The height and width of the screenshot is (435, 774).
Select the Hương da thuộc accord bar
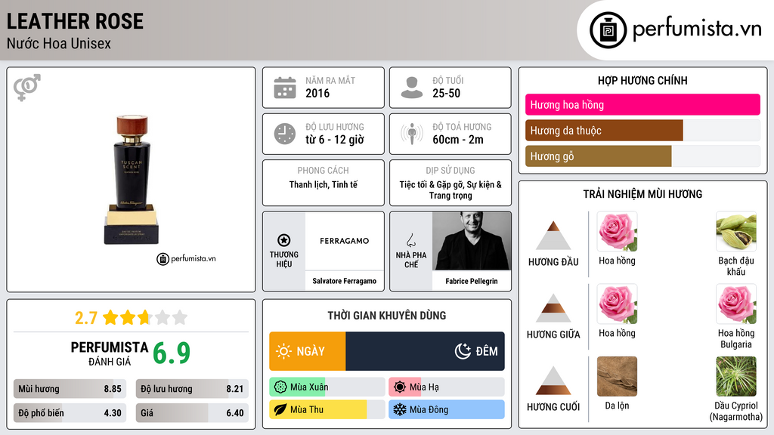642,131
